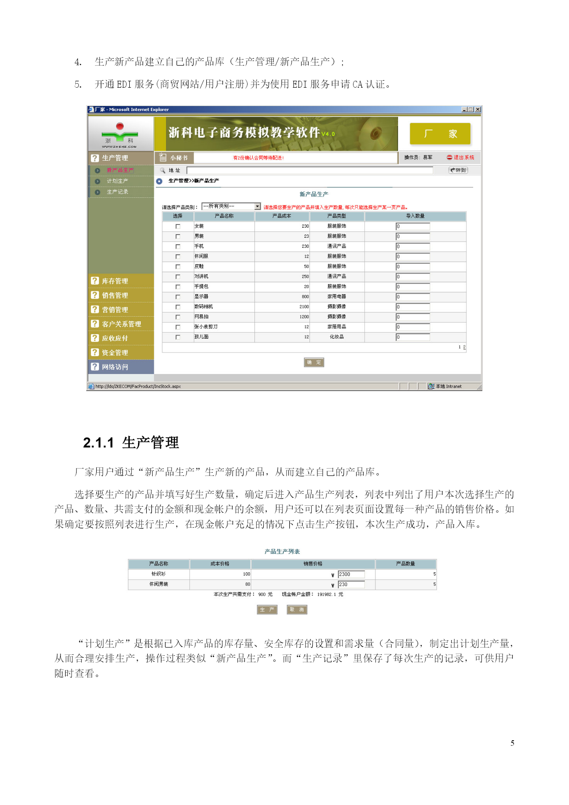Viewport: 569px width, 805px height.
Task: Expand the 销售管理 menu section
Action: click(x=121, y=295)
